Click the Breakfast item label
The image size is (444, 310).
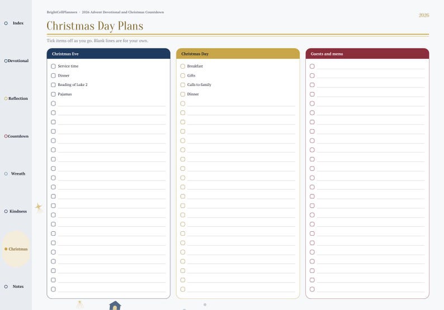tap(195, 66)
